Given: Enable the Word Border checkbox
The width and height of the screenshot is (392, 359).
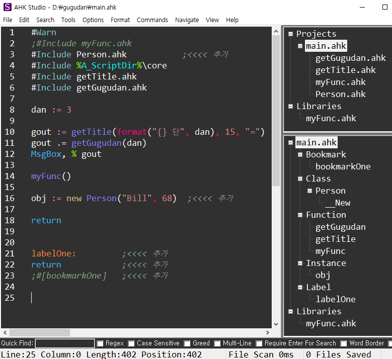Looking at the screenshot, I should point(344,343).
